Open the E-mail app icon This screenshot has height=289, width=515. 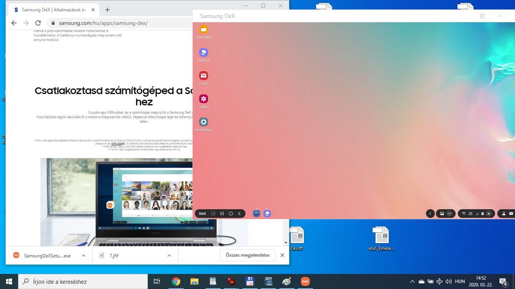tap(204, 76)
